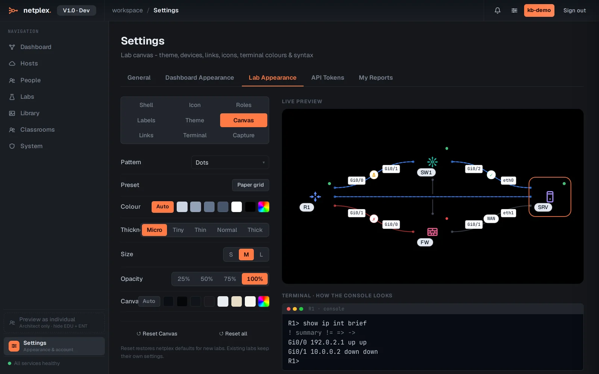Viewport: 599px width, 374px height.
Task: Set opacity to 100%
Action: click(x=255, y=279)
